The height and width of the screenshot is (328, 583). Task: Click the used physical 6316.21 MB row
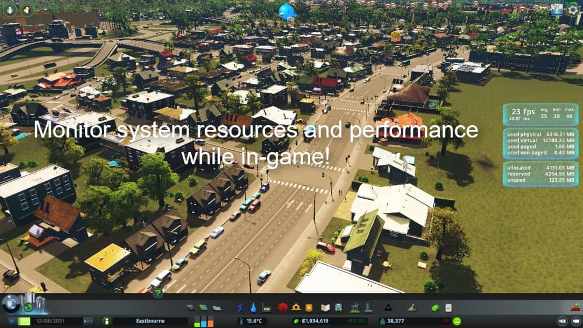point(540,135)
